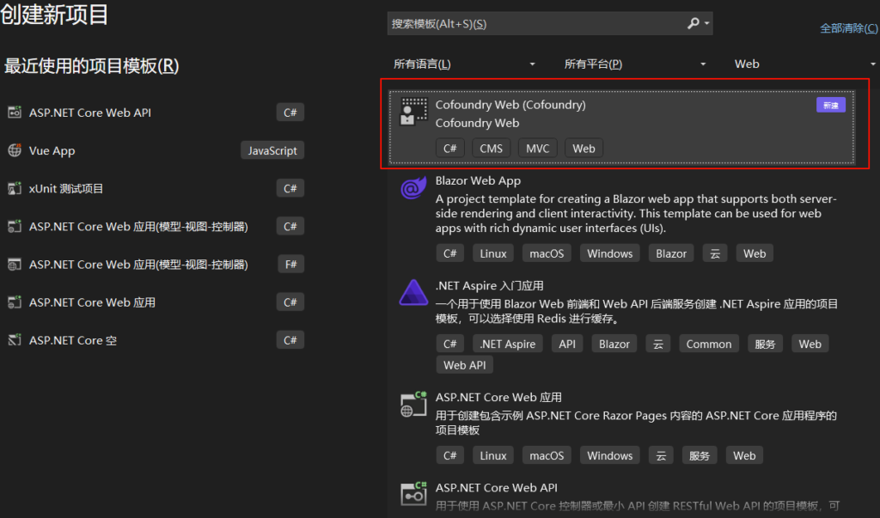Click the 服务 tag under ASP.NET Core Web 应用
Viewport: 880px width, 518px height.
(x=700, y=455)
